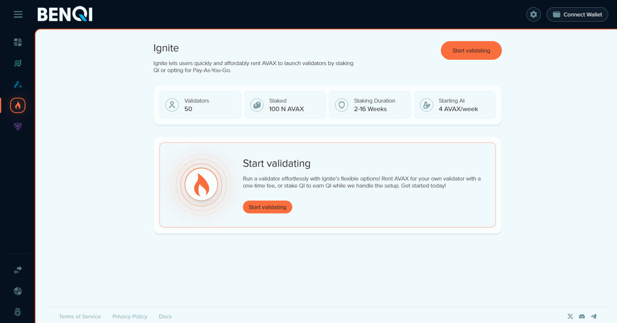The height and width of the screenshot is (323, 617).
Task: Open the X (Twitter) footer icon
Action: pos(570,317)
